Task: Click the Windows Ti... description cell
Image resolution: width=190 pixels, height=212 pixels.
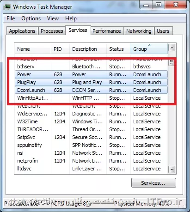Action: click(87, 121)
